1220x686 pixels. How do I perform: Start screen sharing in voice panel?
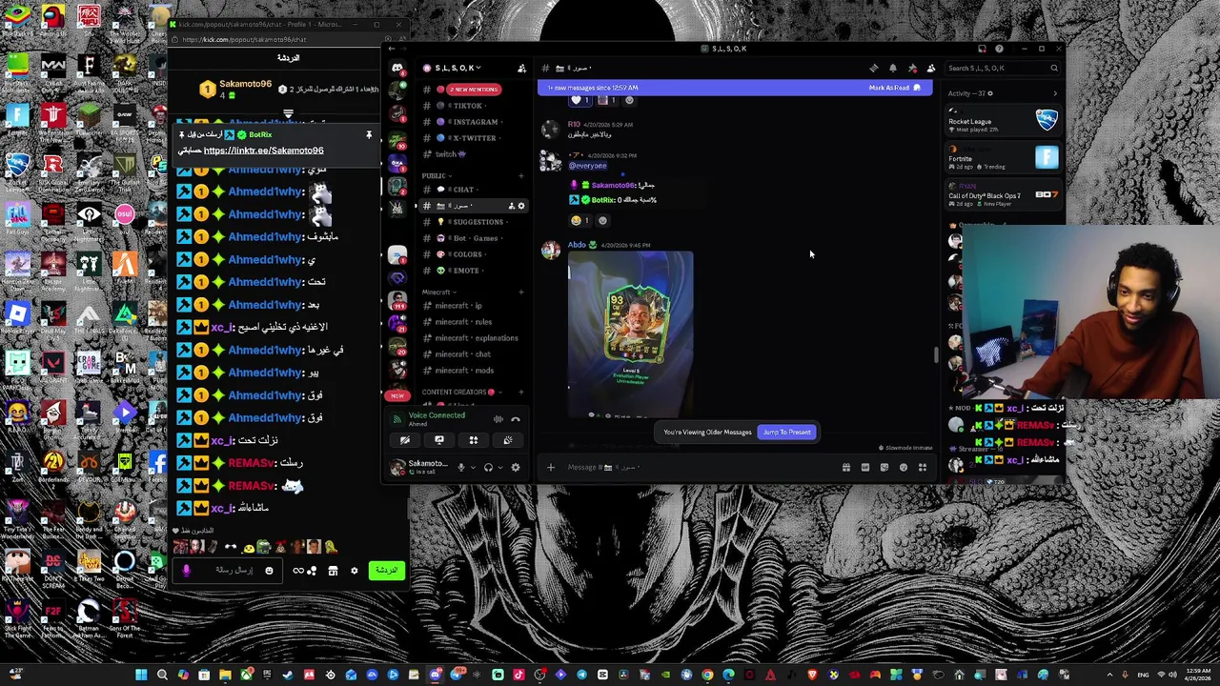point(439,440)
